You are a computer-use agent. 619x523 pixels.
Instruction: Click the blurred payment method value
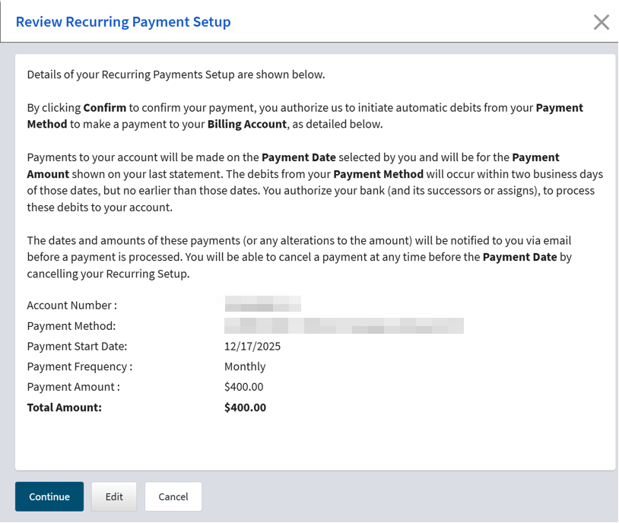click(344, 326)
